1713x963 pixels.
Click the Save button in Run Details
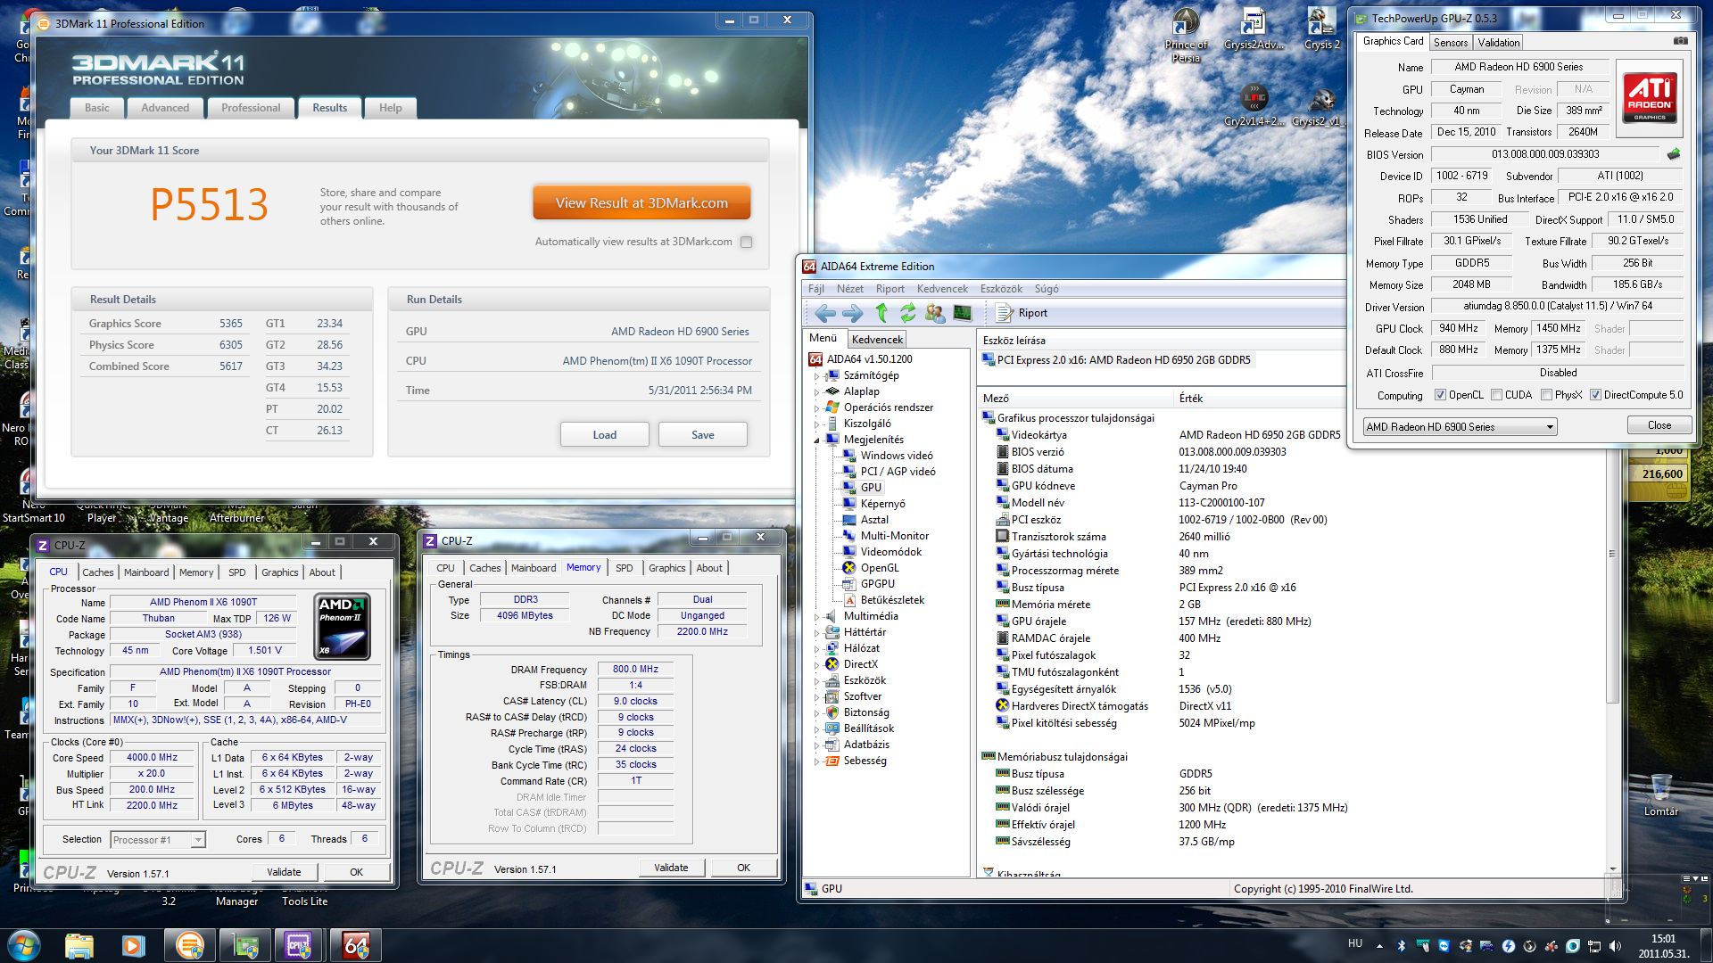click(x=702, y=435)
